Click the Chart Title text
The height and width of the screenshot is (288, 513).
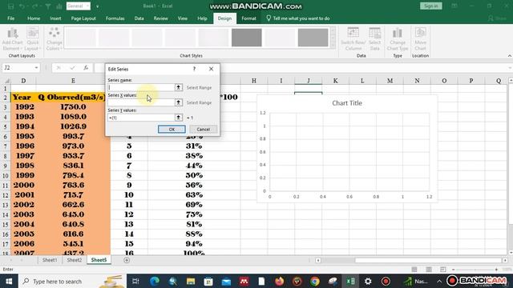[x=347, y=103]
